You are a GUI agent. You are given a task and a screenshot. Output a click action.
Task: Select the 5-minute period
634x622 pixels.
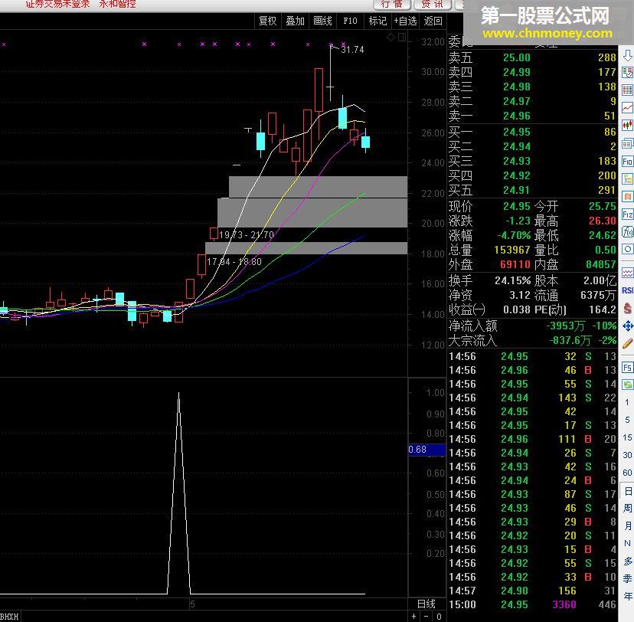pos(627,420)
